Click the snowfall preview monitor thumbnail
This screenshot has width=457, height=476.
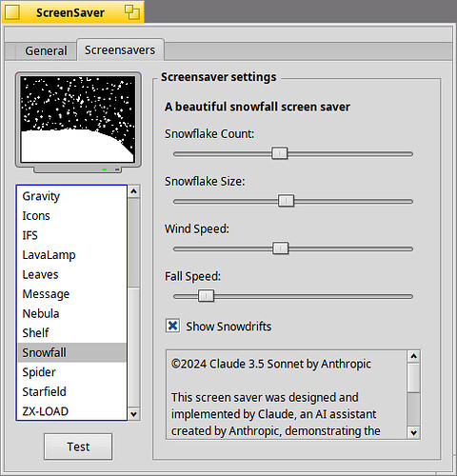click(x=78, y=122)
